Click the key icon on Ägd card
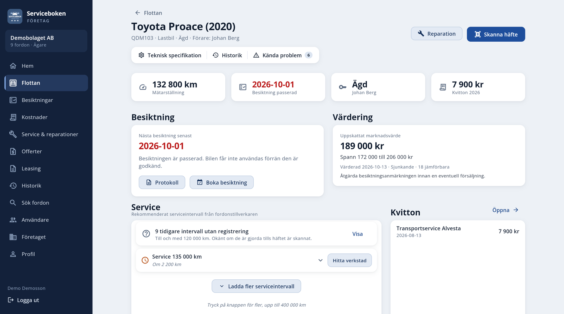Screen dimensions: 564x314 [343, 87]
